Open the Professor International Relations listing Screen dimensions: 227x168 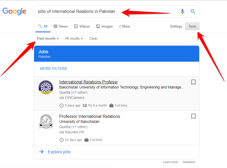(x=90, y=116)
